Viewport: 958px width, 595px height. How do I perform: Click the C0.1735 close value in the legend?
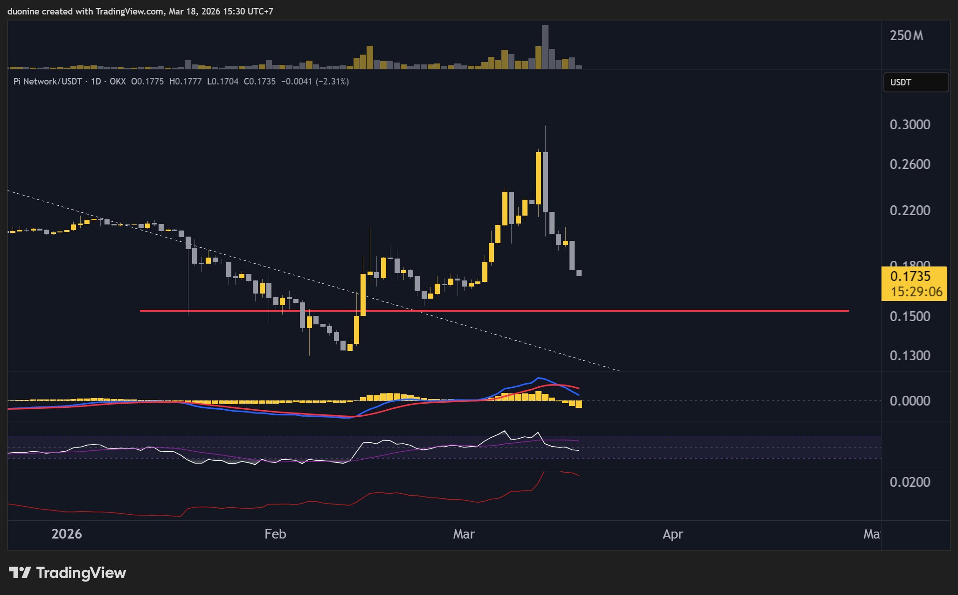(x=259, y=81)
